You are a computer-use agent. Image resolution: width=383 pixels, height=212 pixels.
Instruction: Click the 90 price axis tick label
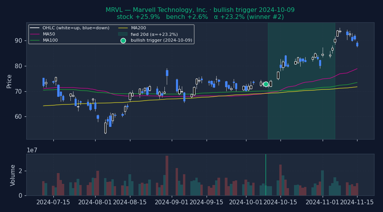click(x=18, y=41)
